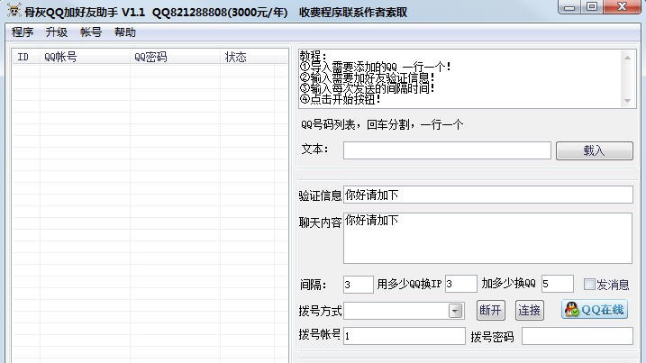Viewport: 646px width, 363px height.
Task: Click the tutorial box scroll up arrow
Action: pyautogui.click(x=627, y=58)
